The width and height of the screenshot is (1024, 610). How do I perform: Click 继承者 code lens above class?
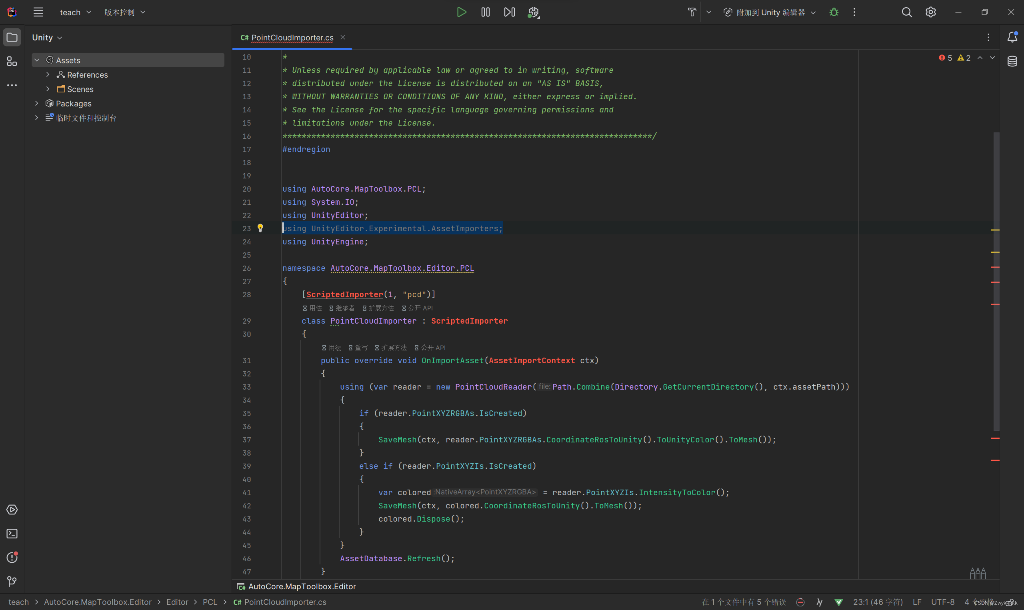click(x=342, y=308)
